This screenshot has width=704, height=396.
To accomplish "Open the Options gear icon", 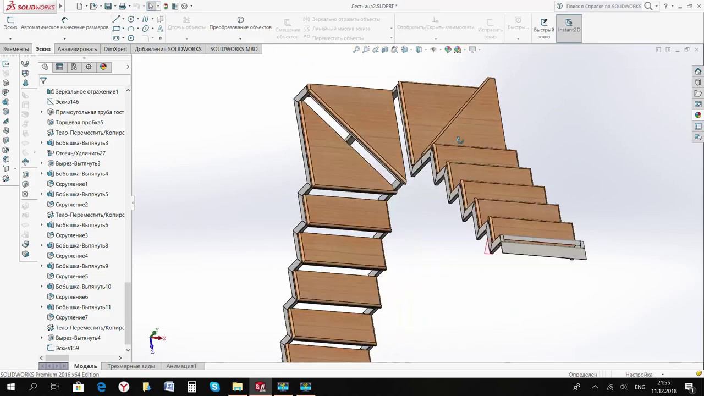I will (x=184, y=7).
